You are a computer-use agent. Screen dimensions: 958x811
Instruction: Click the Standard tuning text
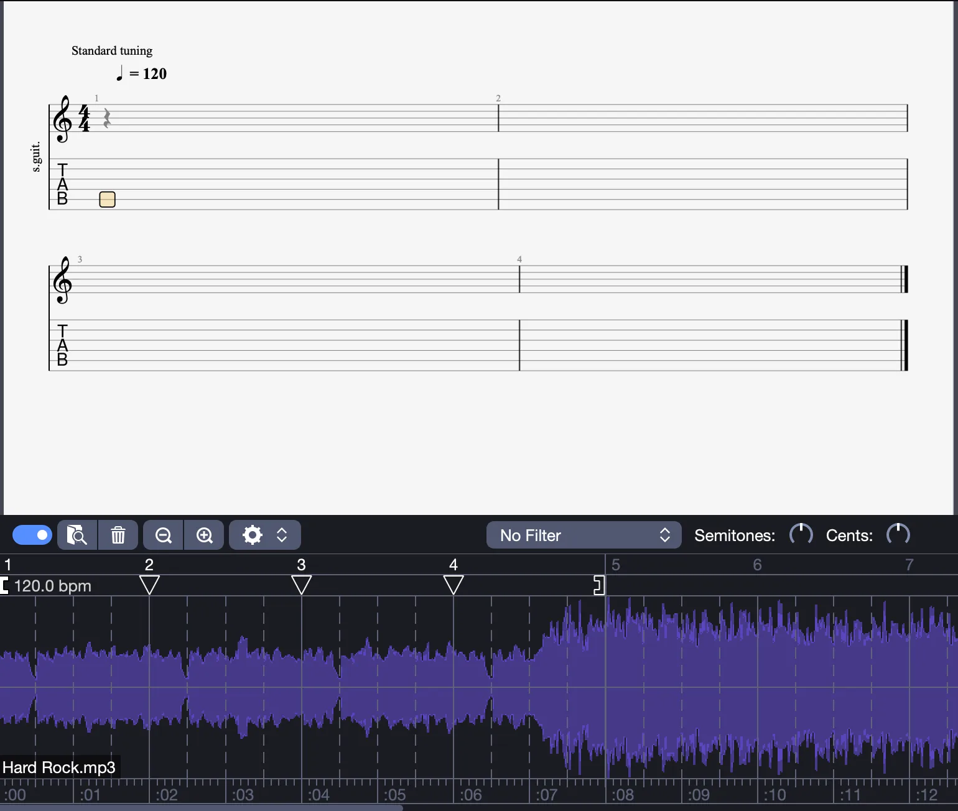pos(112,50)
